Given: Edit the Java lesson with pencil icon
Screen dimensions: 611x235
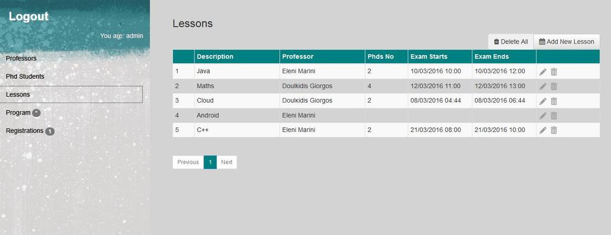Looking at the screenshot, I should (543, 72).
